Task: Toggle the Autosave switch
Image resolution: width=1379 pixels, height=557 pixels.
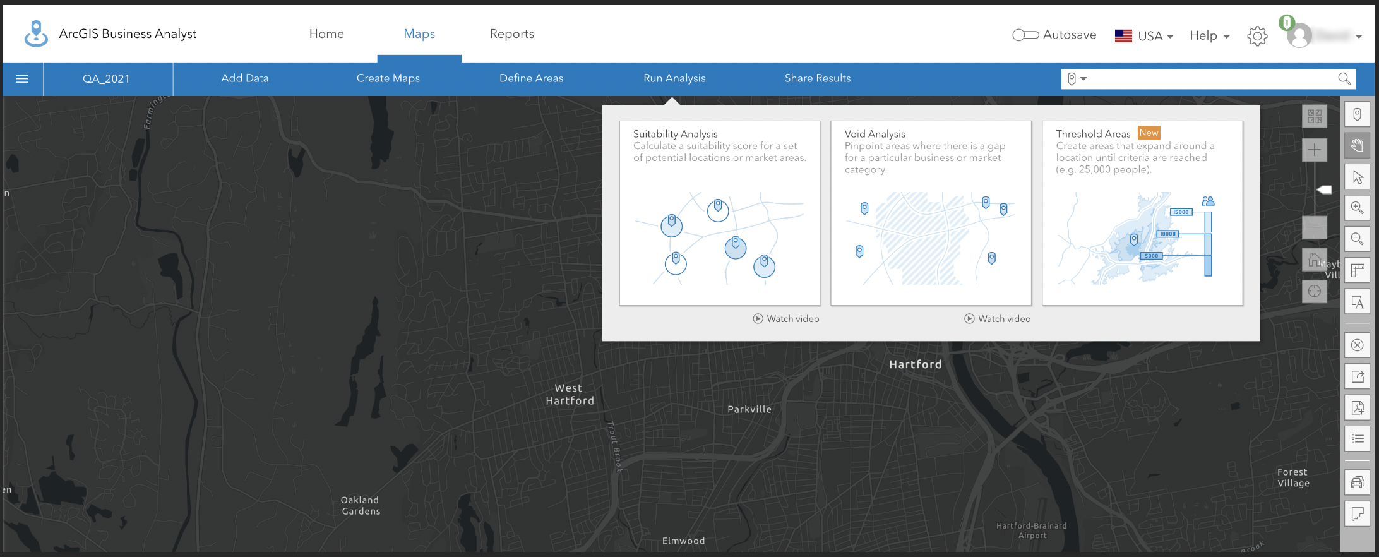Action: tap(1025, 35)
